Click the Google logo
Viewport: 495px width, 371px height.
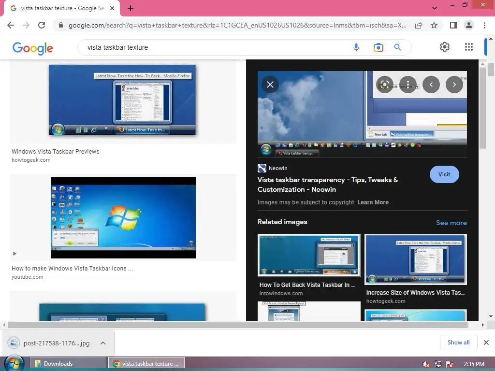click(x=33, y=48)
